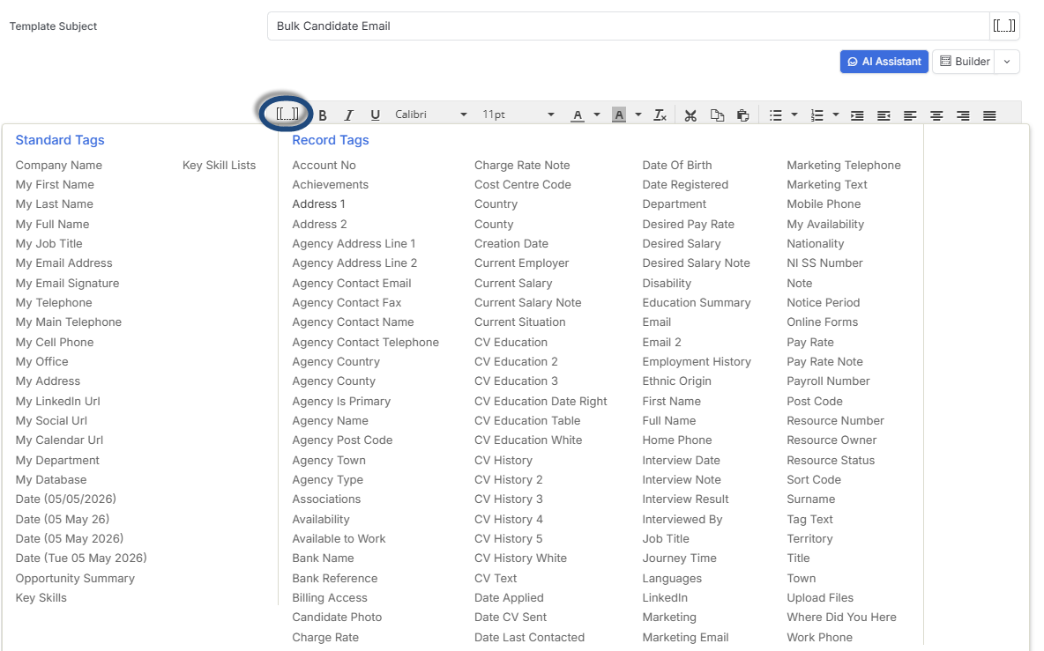Toggle underline formatting
This screenshot has height=651, width=1044.
coord(375,115)
